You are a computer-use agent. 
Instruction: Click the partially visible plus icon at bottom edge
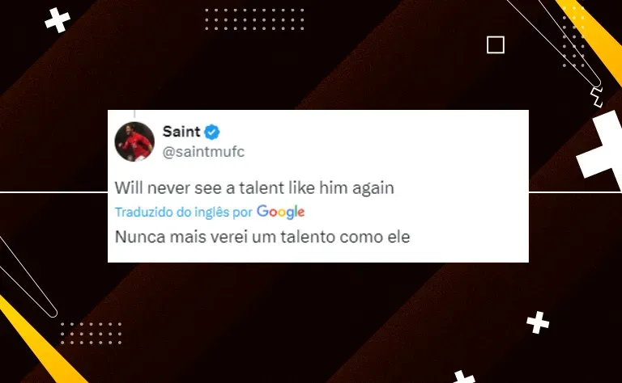coord(464,377)
